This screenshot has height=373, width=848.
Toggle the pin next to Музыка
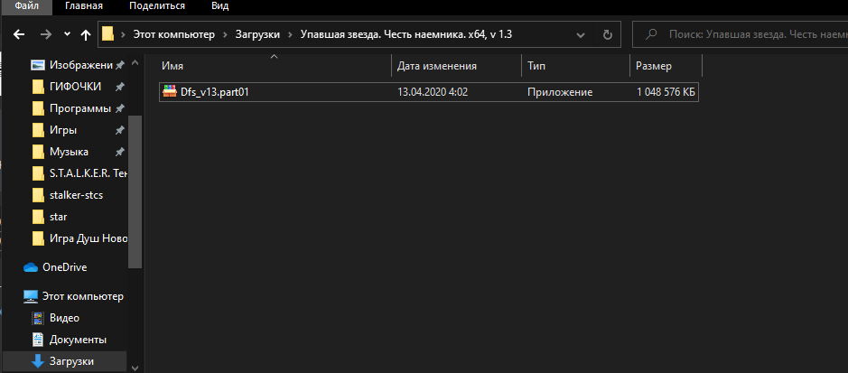click(x=120, y=152)
